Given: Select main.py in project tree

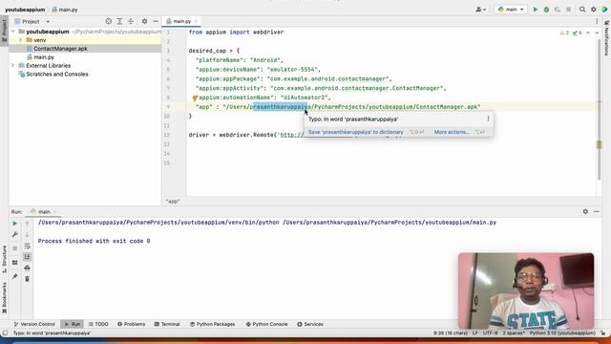Looking at the screenshot, I should (44, 57).
